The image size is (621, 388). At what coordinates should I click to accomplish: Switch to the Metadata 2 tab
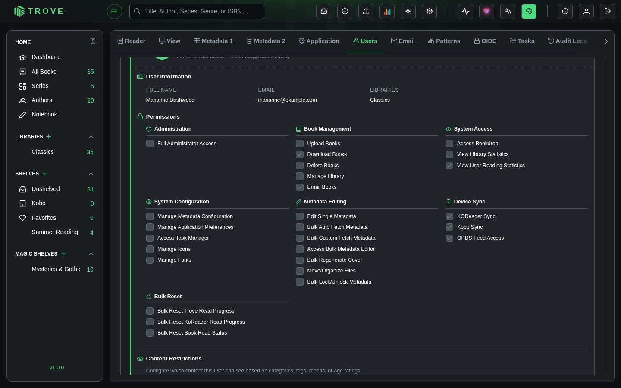point(266,41)
